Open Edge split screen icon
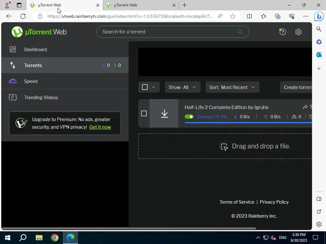The width and height of the screenshot is (326, 244). (249, 16)
